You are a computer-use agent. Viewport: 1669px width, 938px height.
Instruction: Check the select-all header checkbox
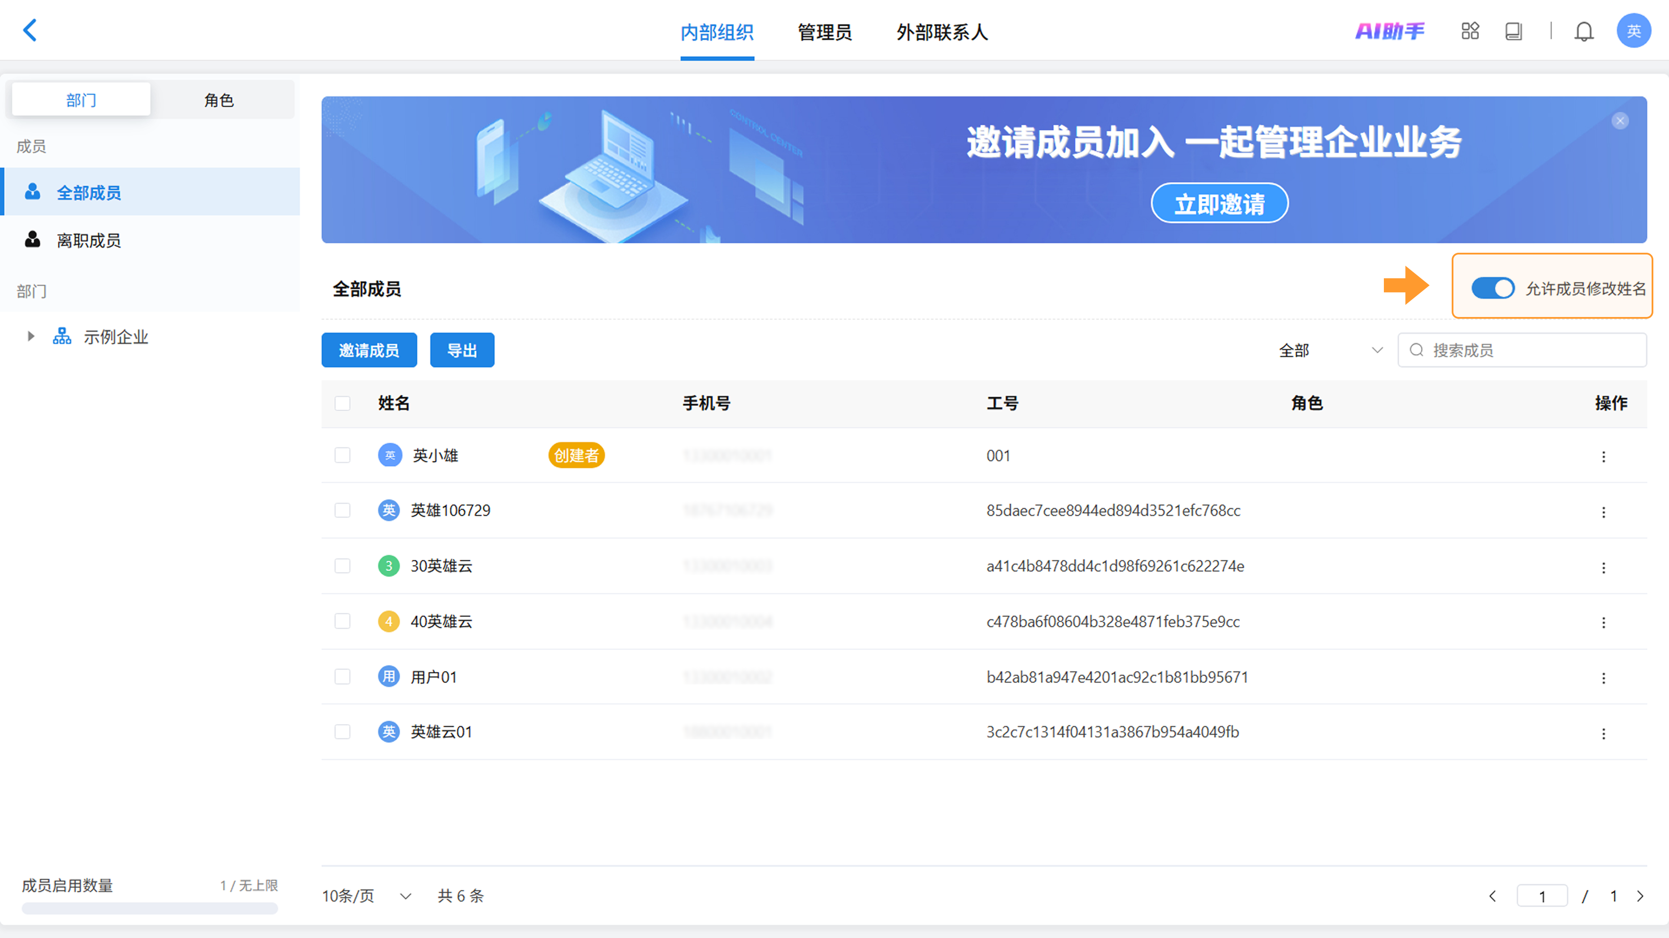point(342,403)
